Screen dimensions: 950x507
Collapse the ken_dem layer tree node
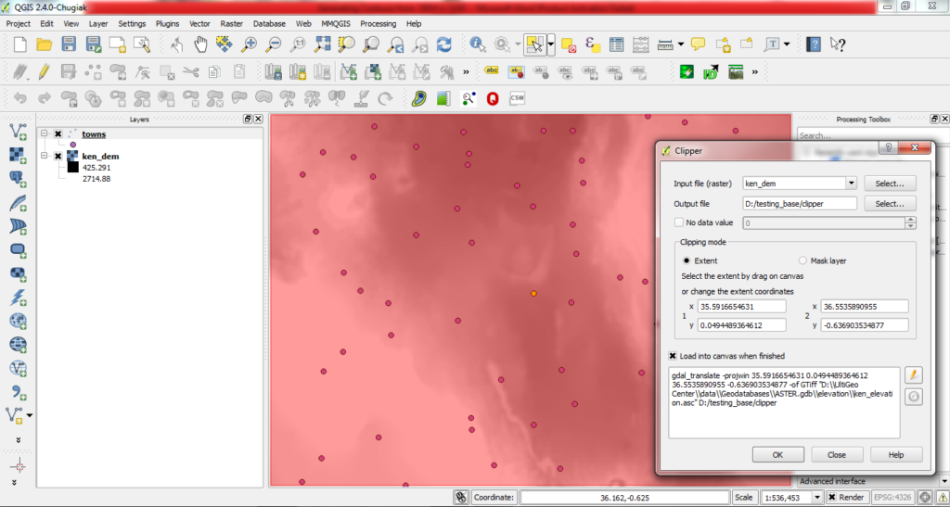45,156
